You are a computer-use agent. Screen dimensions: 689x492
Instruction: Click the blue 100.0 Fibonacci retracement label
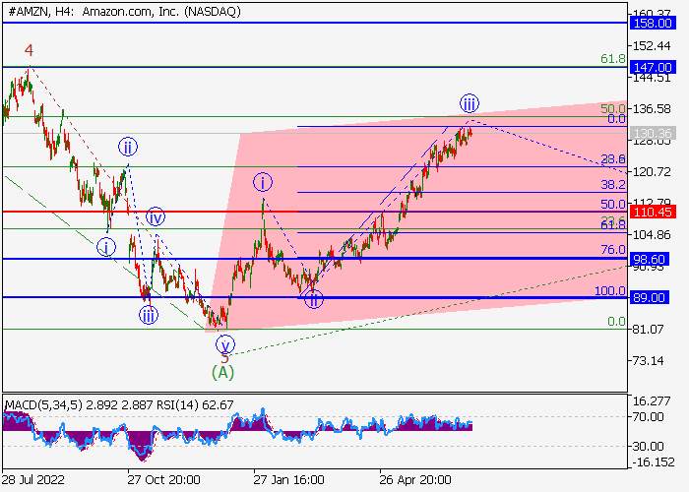pos(610,290)
